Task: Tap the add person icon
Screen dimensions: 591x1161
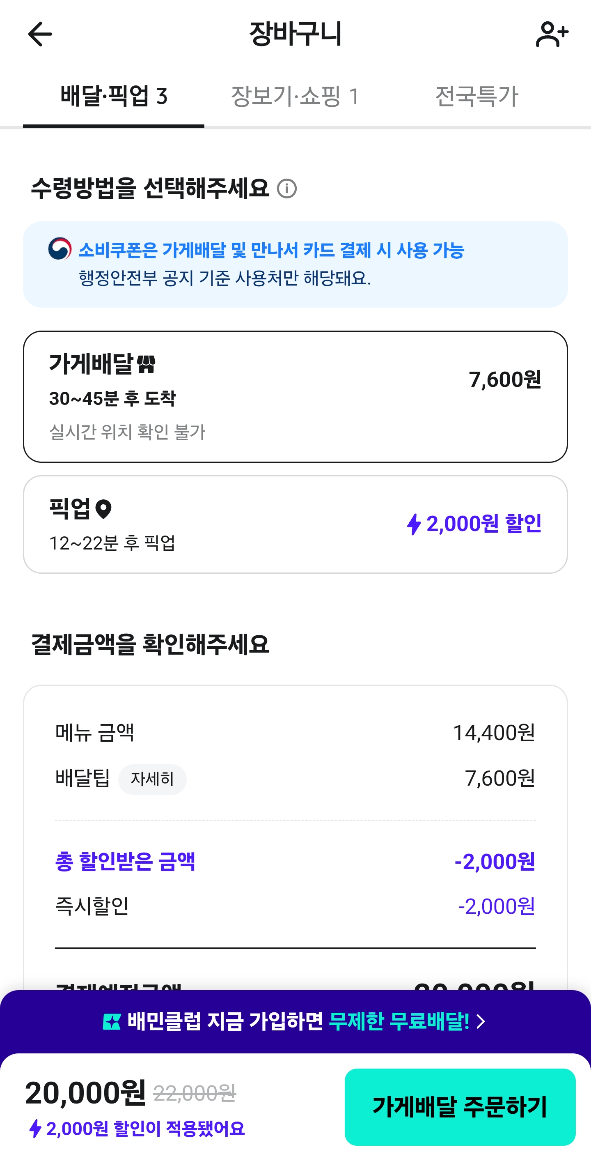Action: pyautogui.click(x=552, y=34)
